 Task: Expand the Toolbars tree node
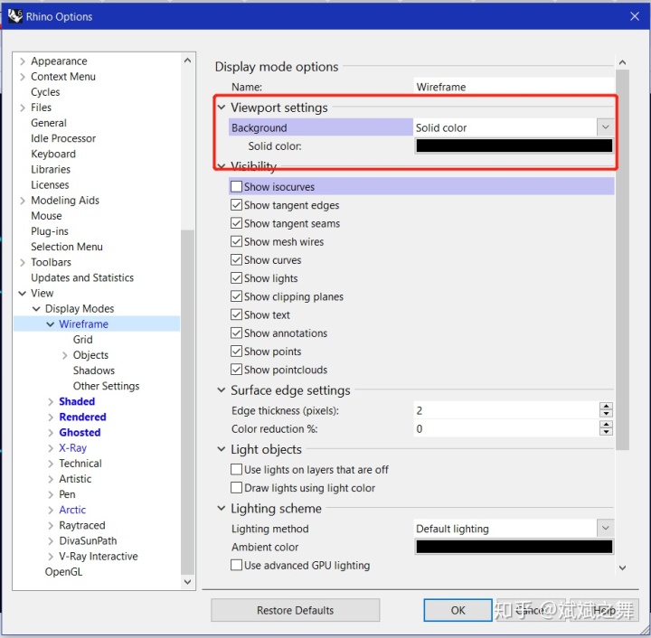pyautogui.click(x=23, y=263)
